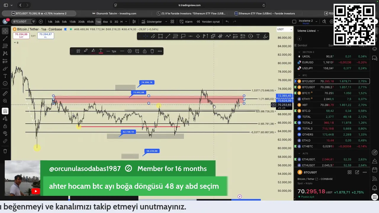Image resolution: width=379 pixels, height=213 pixels.
Task: Click the background fill color bucket
Action: coord(93,51)
